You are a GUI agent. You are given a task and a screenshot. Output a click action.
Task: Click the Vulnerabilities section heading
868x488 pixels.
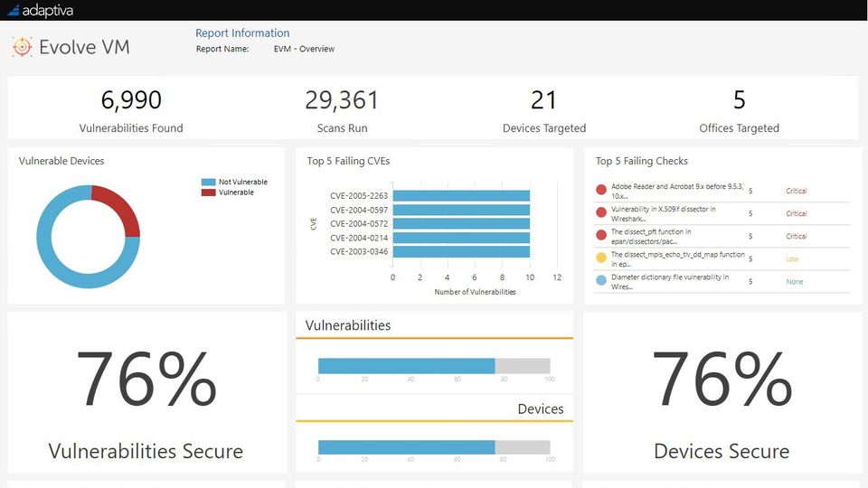(x=347, y=325)
